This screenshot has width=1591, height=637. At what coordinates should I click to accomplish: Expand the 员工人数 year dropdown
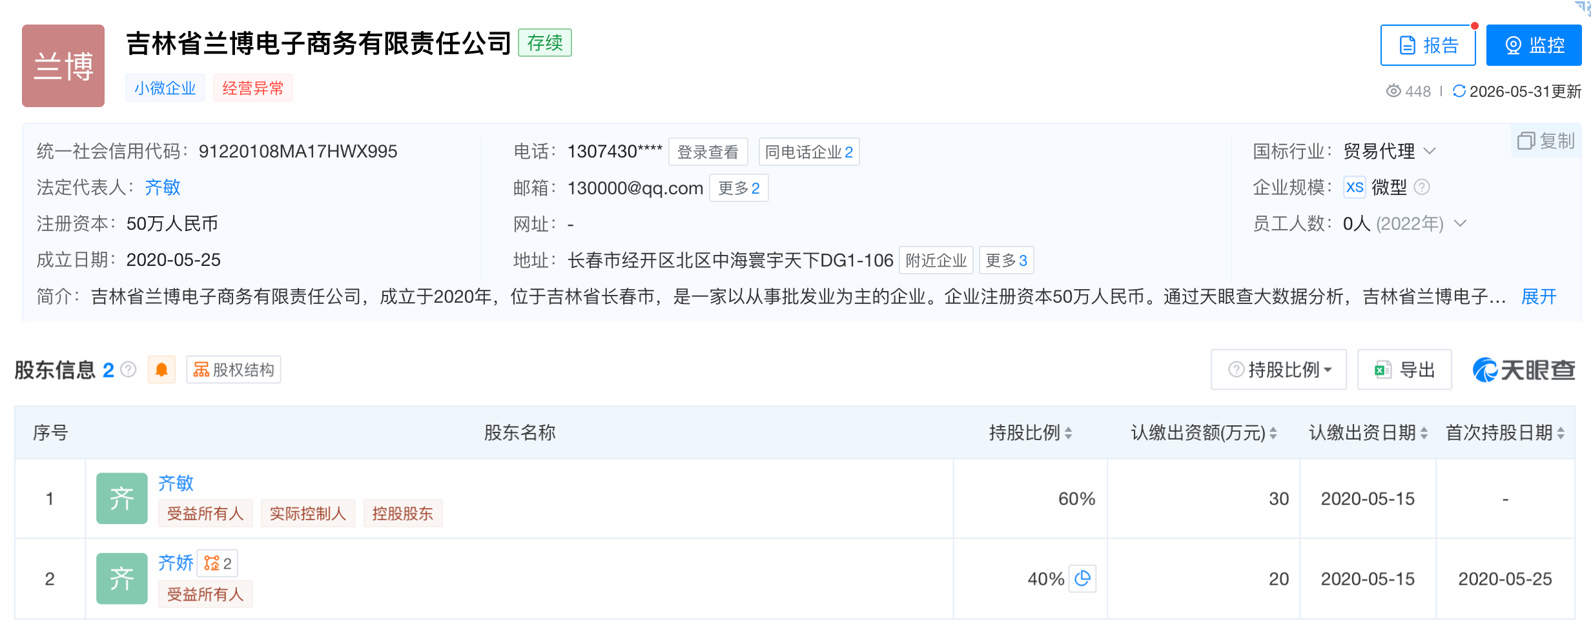click(1461, 223)
